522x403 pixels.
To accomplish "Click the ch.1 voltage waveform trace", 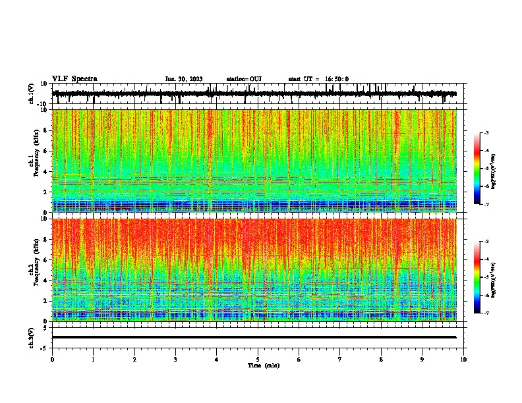I will click(254, 94).
